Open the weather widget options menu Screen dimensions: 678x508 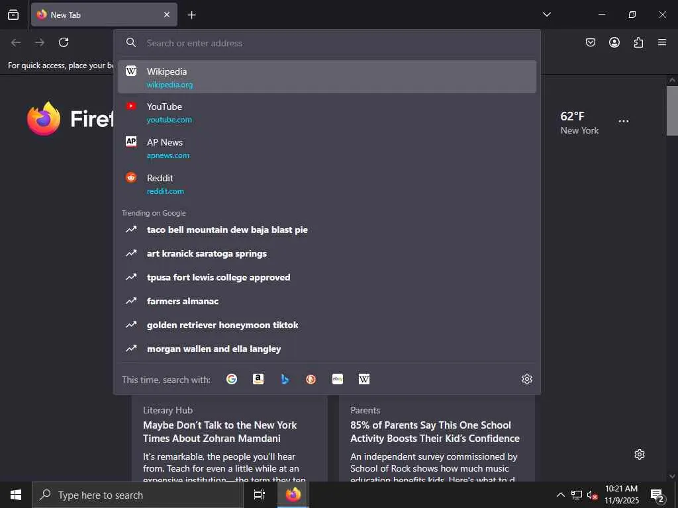[624, 122]
